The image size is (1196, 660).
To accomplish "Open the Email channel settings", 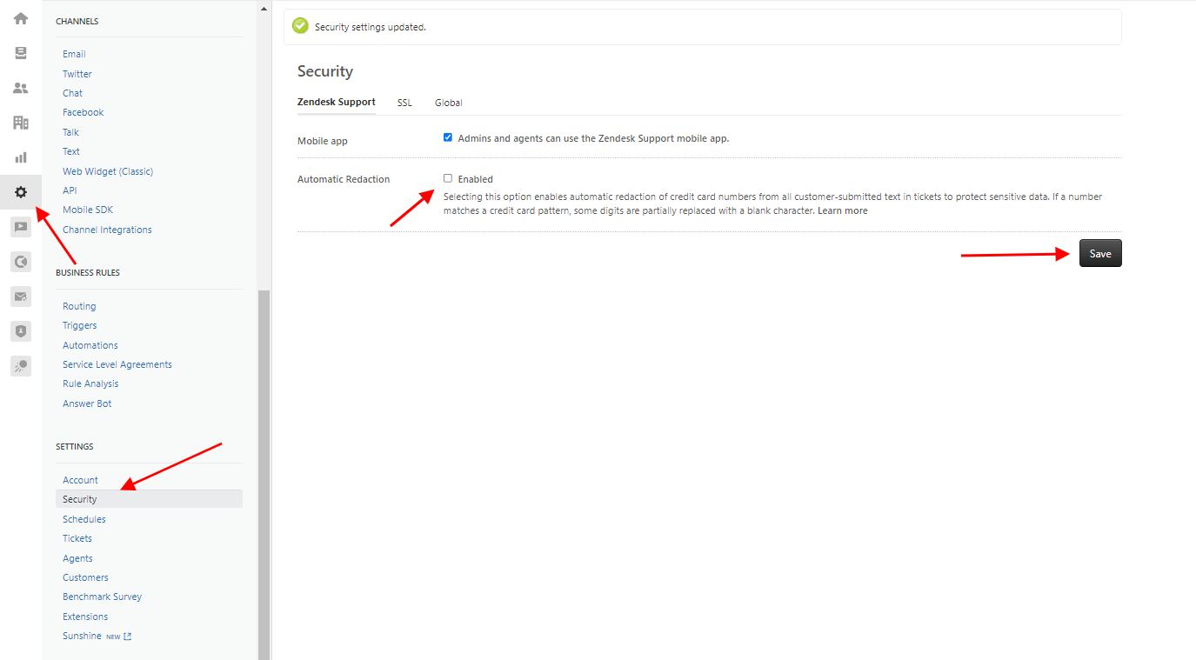I will tap(74, 54).
